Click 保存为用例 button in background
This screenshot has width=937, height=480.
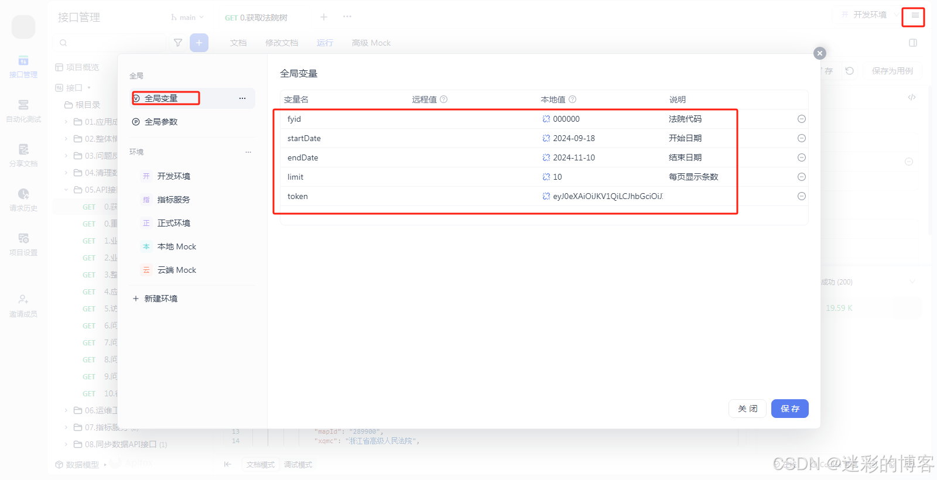(x=892, y=71)
